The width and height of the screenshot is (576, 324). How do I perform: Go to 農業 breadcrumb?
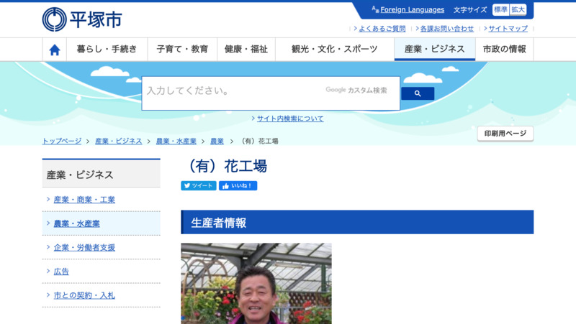[217, 141]
